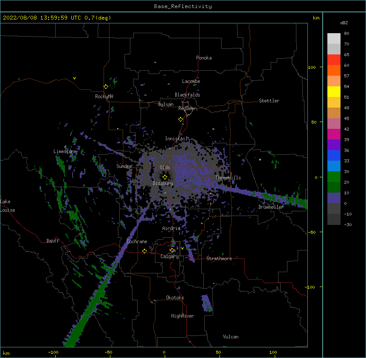The image size is (366, 358).
Task: Click the Cochrane town label
Action: click(137, 242)
